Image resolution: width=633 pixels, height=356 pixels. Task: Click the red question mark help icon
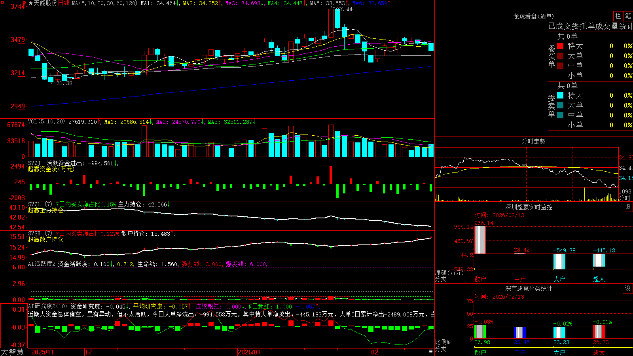25,3
